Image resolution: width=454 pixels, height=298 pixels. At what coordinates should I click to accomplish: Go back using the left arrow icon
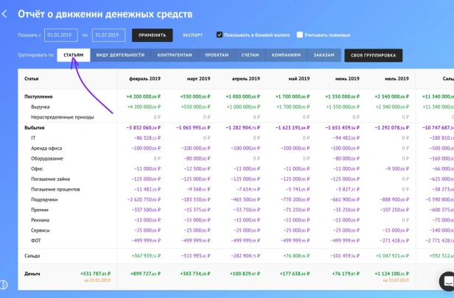tap(4, 14)
